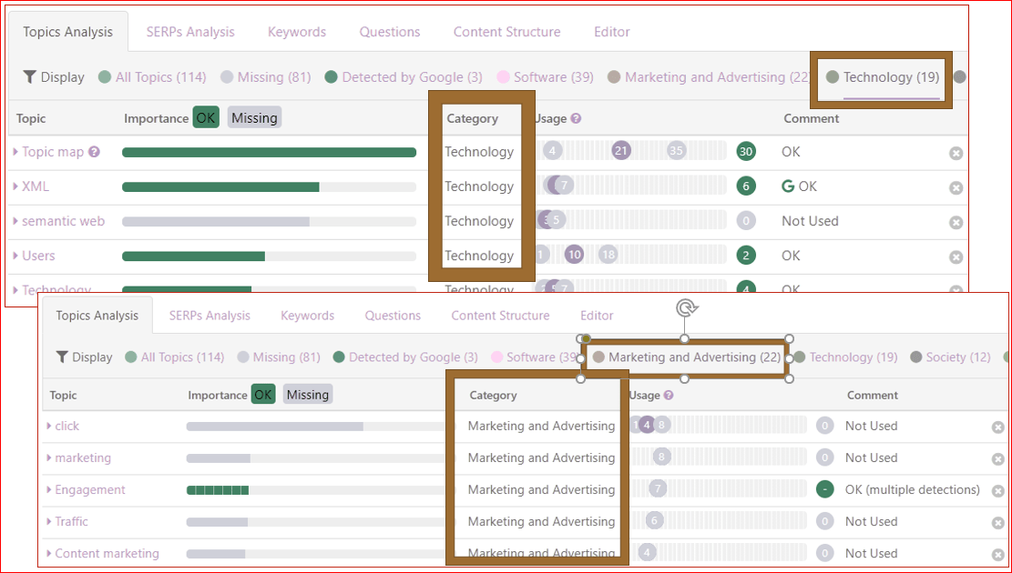Image resolution: width=1012 pixels, height=573 pixels.
Task: Remove the semantic web row with X icon
Action: 956,222
